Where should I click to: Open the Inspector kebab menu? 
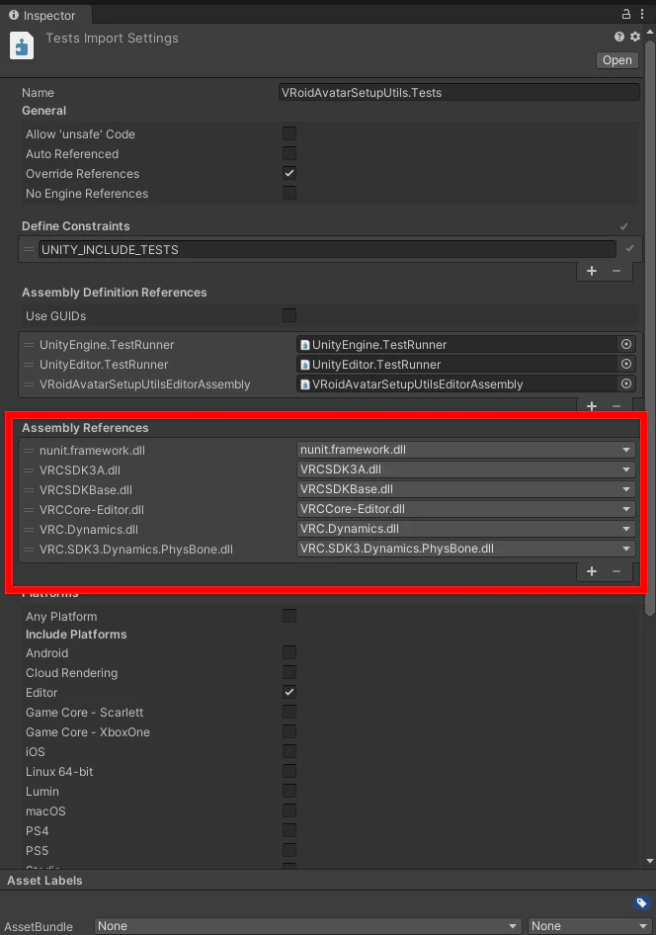point(642,14)
